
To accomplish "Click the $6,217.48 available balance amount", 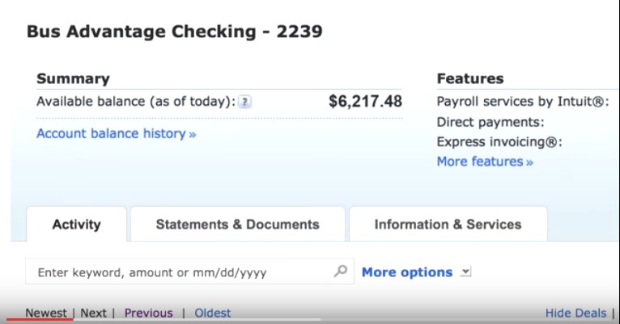I will 365,102.
